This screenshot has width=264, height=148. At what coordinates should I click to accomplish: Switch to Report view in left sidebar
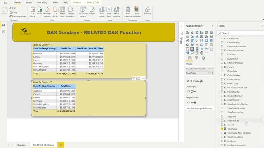[x=4, y=25]
